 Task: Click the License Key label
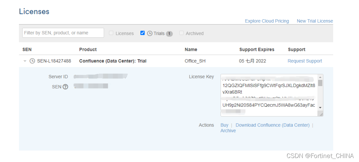(201, 77)
